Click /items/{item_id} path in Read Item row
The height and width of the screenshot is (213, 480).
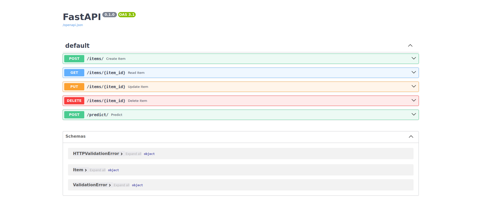106,73
